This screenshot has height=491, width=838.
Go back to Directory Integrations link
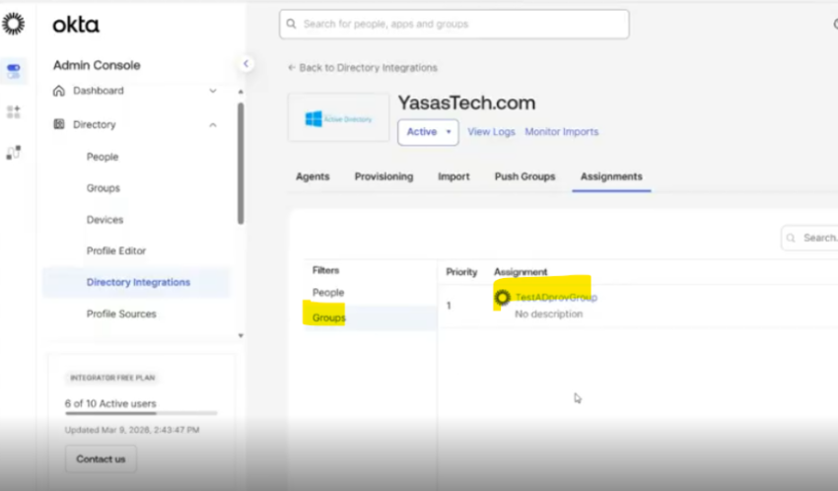[x=363, y=68]
